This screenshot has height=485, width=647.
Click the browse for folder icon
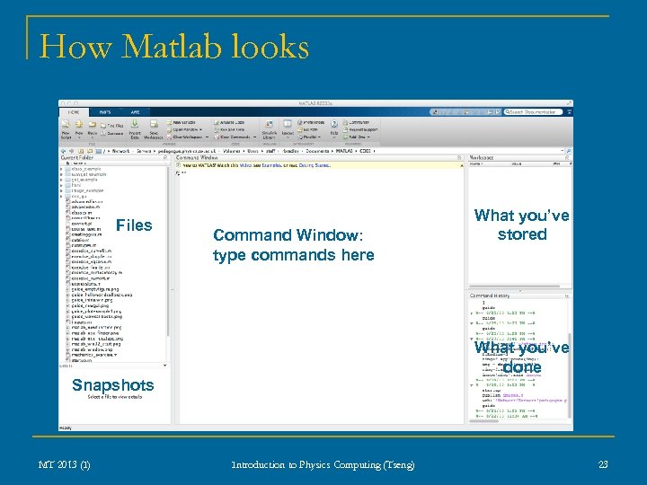pyautogui.click(x=90, y=151)
